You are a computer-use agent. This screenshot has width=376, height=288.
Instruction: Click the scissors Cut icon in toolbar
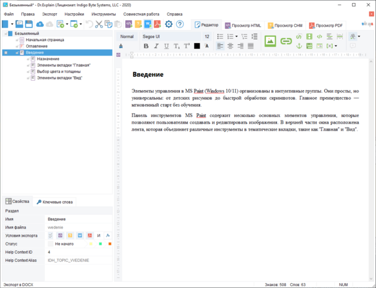point(99,24)
